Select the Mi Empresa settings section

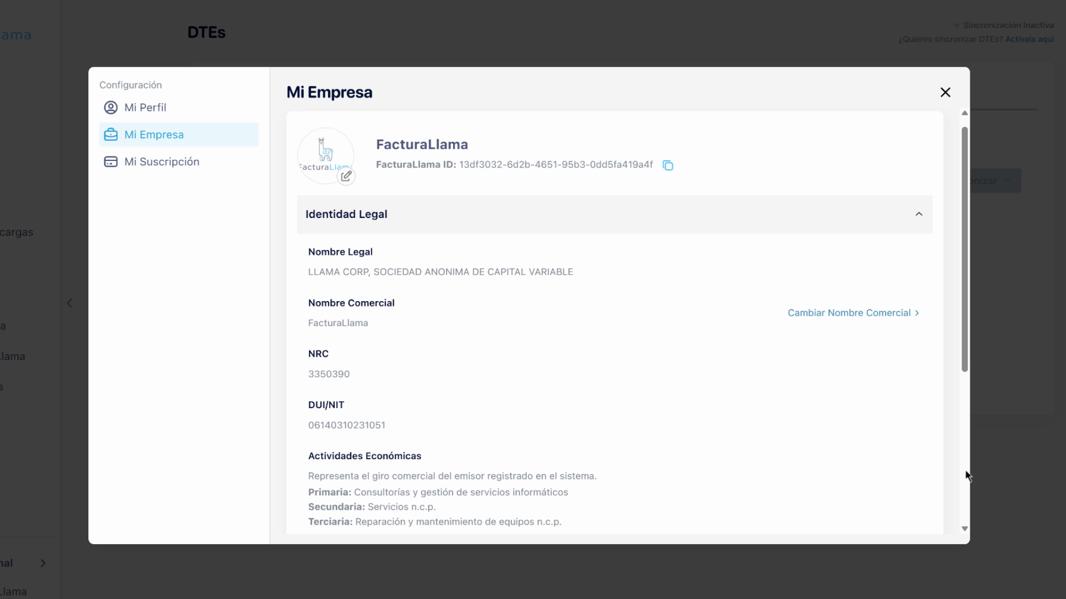tap(179, 135)
